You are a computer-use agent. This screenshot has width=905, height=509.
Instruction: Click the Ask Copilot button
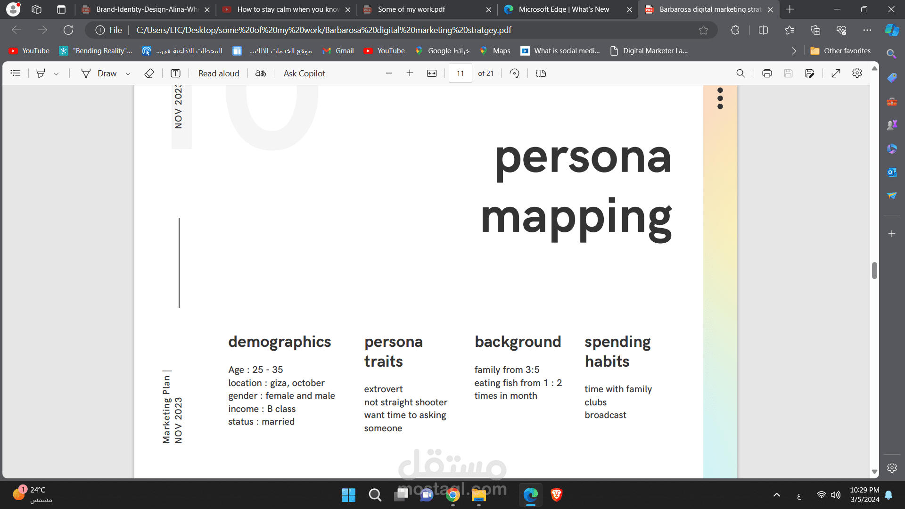304,73
